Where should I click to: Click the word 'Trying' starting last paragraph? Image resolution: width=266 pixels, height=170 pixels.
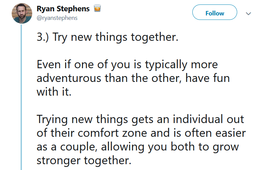point(52,120)
